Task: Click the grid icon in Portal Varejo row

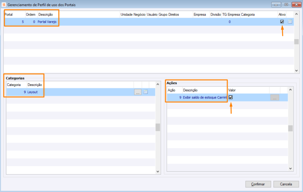Action: point(290,22)
